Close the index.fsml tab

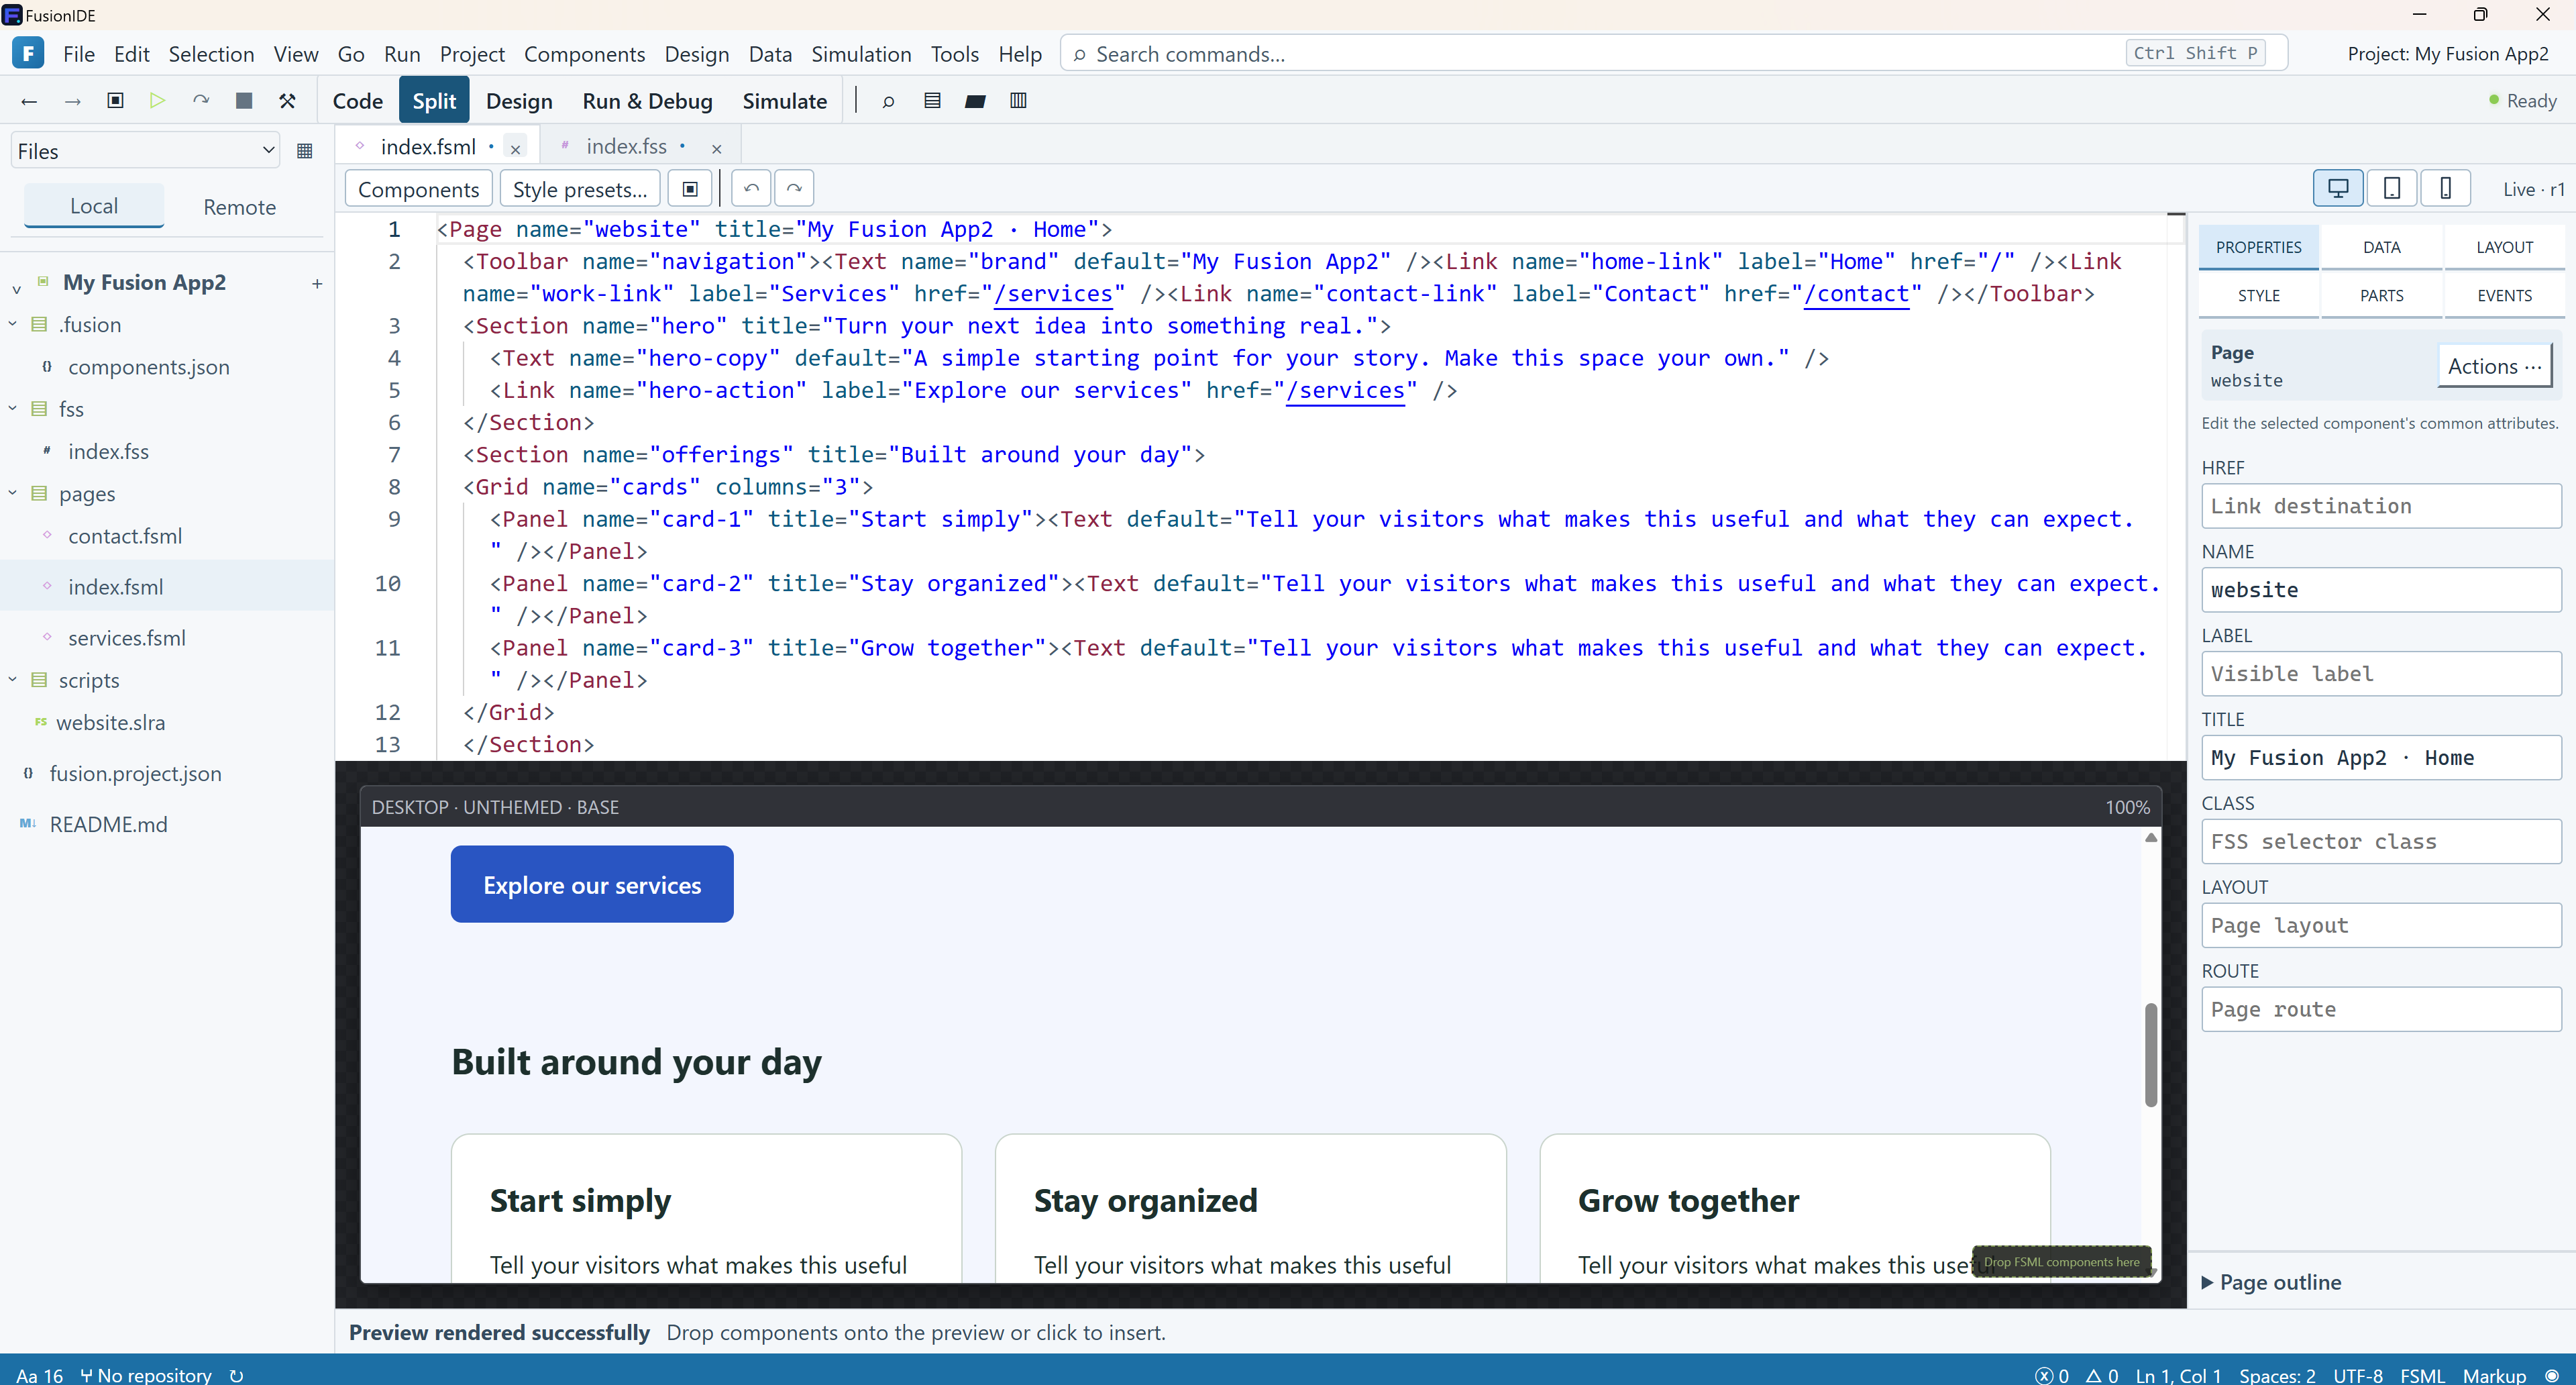point(515,149)
